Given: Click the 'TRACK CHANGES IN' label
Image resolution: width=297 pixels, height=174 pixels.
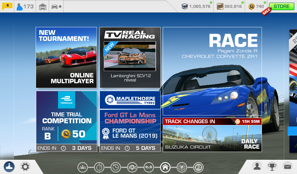Looking at the screenshot, I should pyautogui.click(x=190, y=121).
